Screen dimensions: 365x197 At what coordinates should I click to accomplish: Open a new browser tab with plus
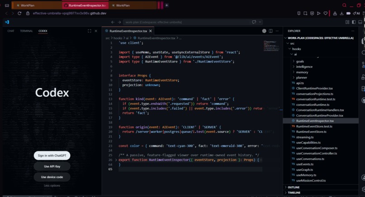(x=167, y=5)
